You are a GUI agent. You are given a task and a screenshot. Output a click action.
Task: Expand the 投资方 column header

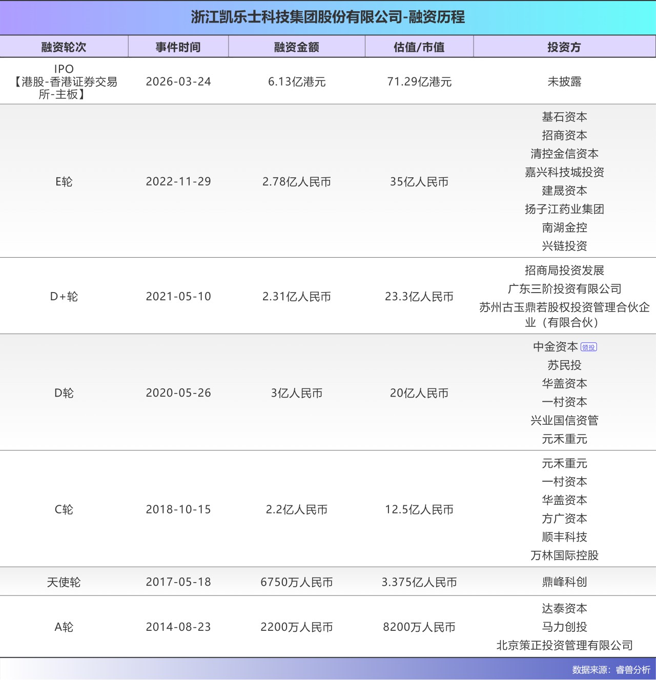[x=564, y=46]
